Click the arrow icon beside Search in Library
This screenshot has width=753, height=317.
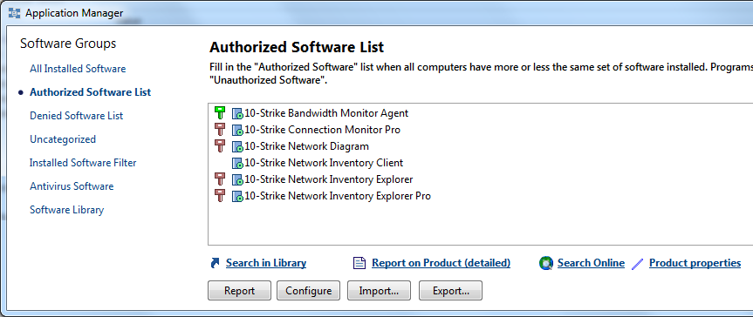[x=216, y=263]
